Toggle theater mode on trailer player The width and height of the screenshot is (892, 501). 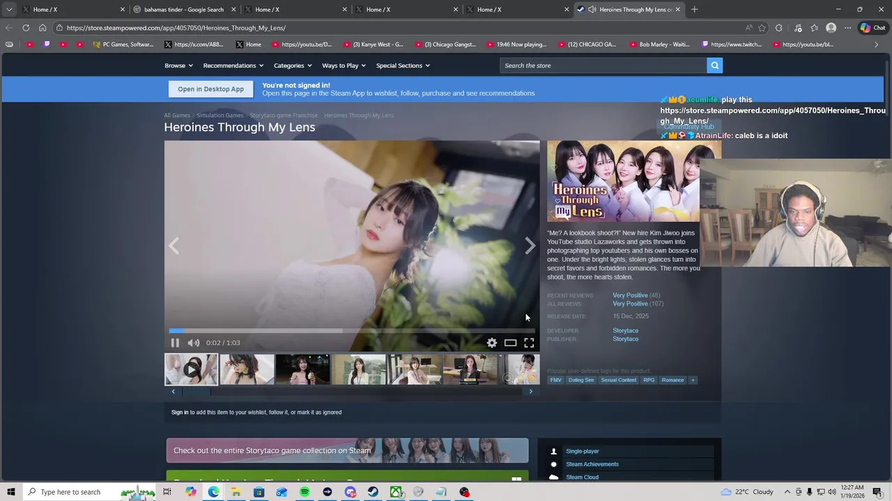coord(511,342)
